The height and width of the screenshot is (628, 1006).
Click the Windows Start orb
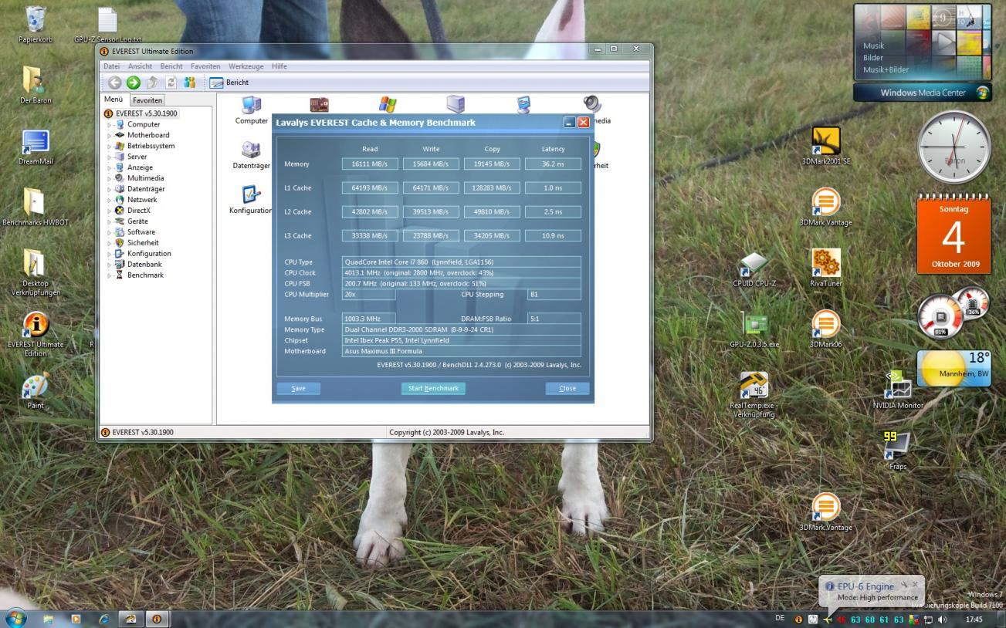15,618
